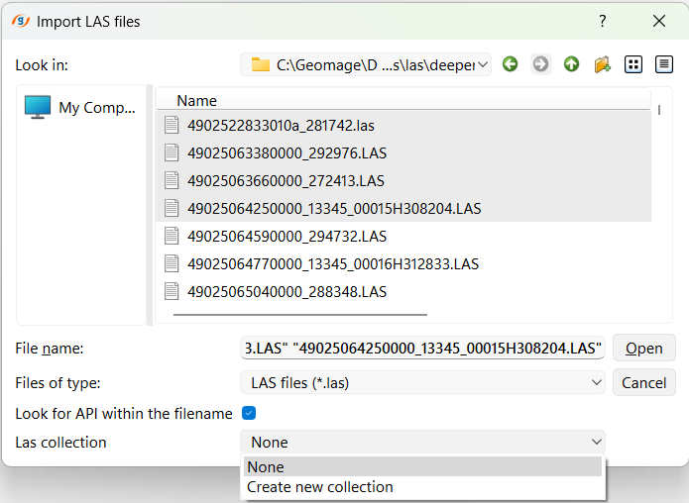Click file icon of 49025065040000_288348.LAS

172,291
